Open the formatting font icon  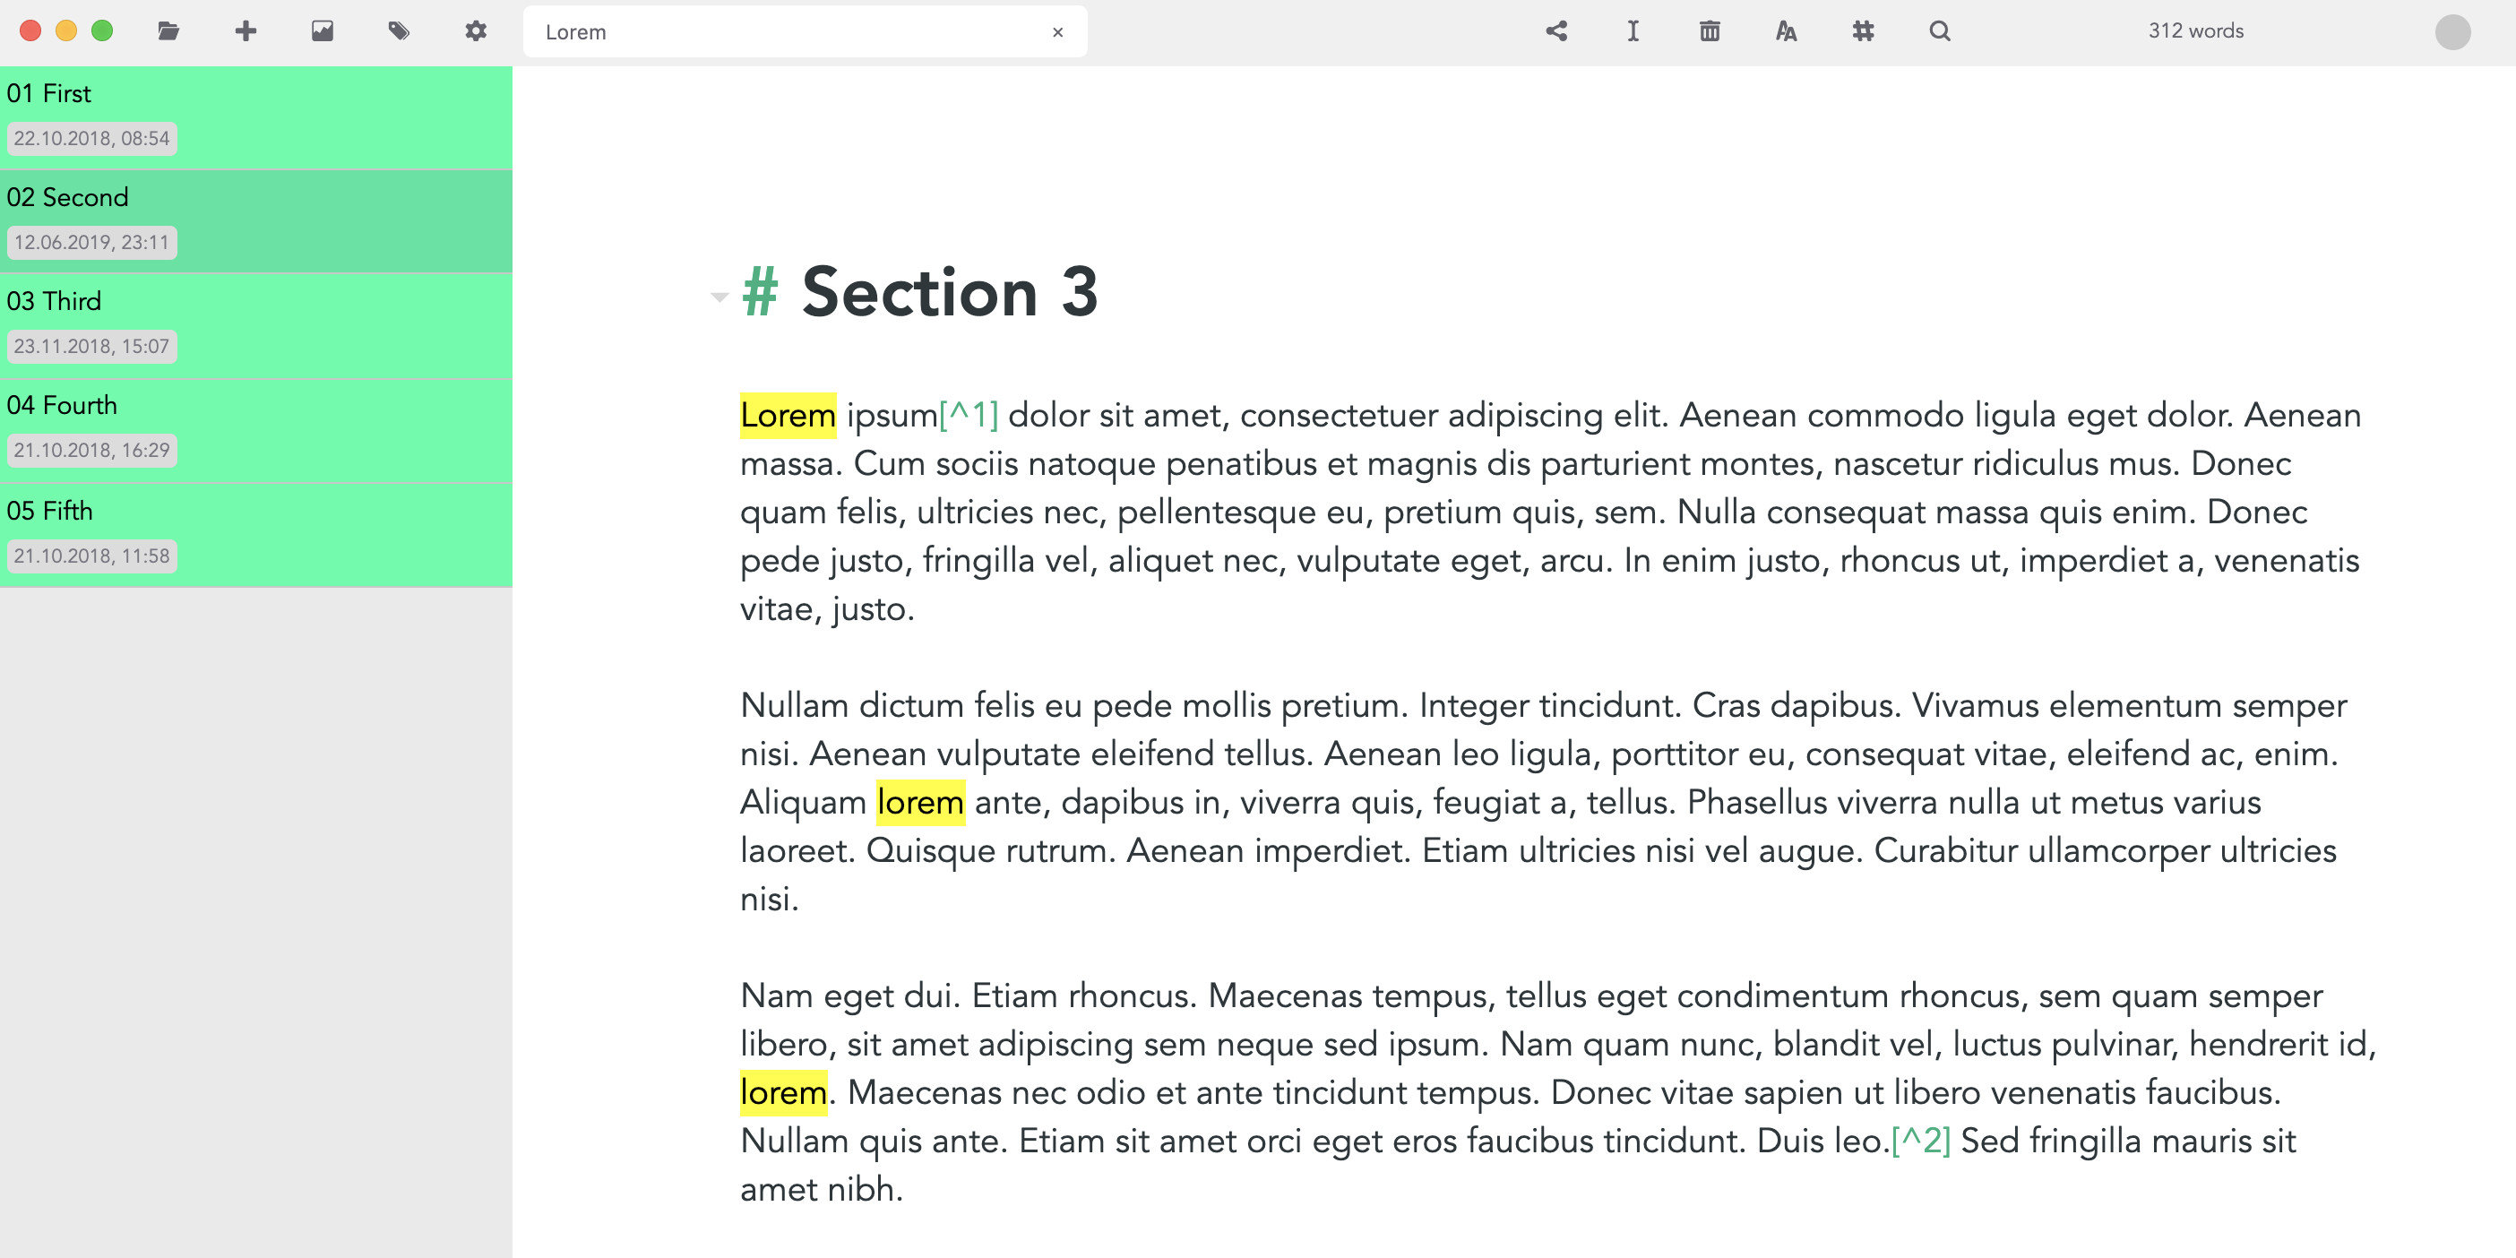point(1786,31)
